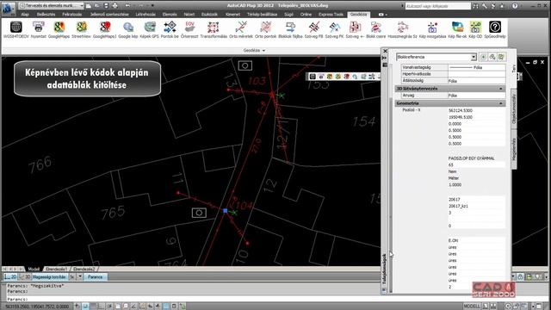Toggle the Magasság torzítás button
551x310 pixels.
(49, 277)
